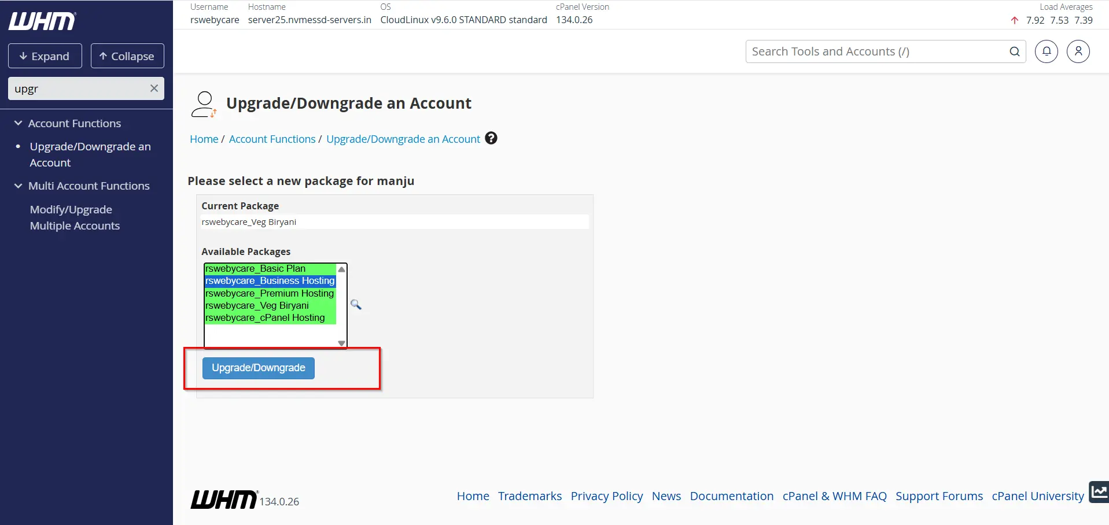Viewport: 1109px width, 525px height.
Task: Open the Trademarks footer link
Action: pyautogui.click(x=530, y=496)
